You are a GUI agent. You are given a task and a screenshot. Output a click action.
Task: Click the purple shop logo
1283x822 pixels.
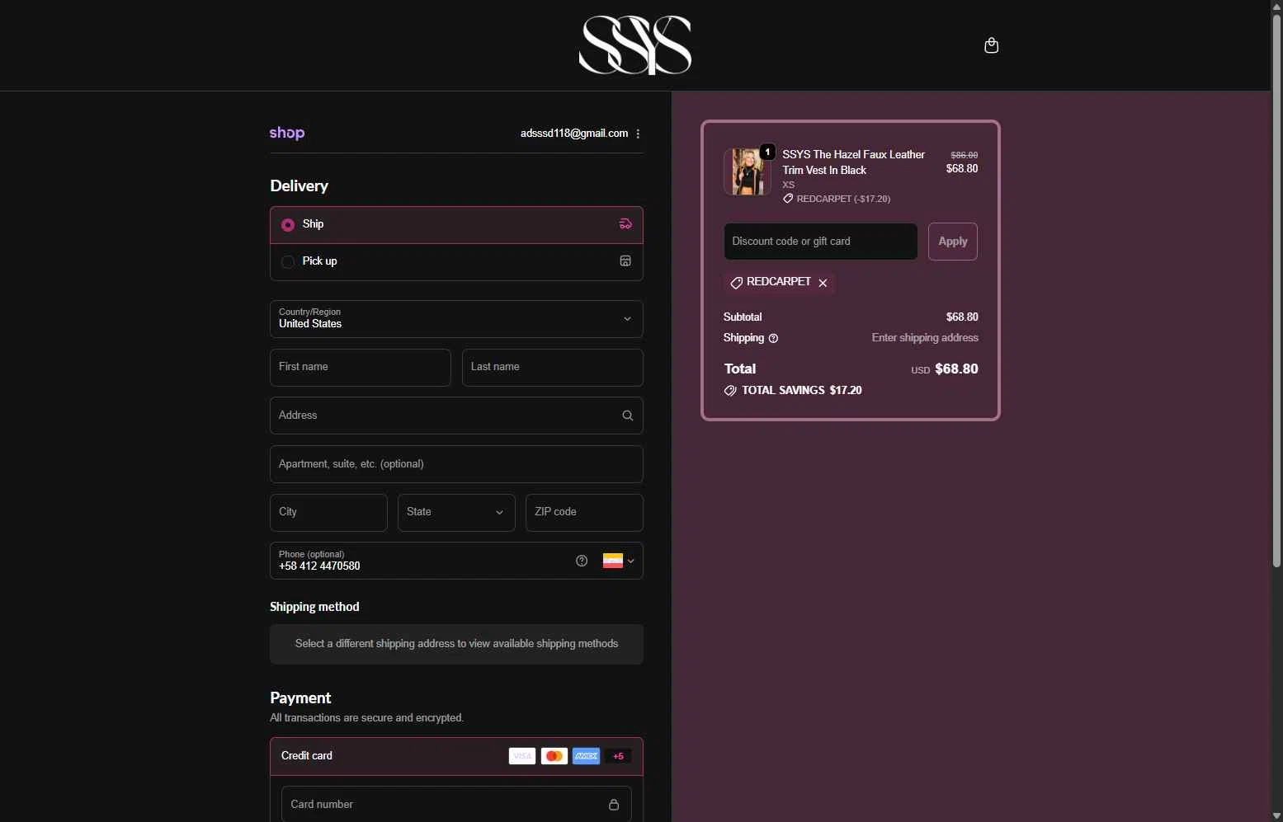tap(287, 133)
